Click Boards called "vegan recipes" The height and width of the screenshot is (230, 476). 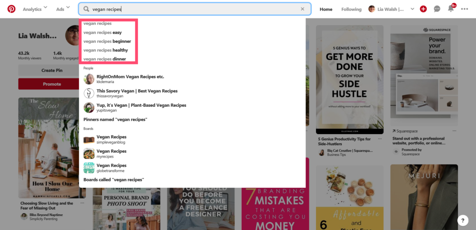[113, 180]
